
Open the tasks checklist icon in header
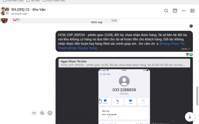point(175,11)
